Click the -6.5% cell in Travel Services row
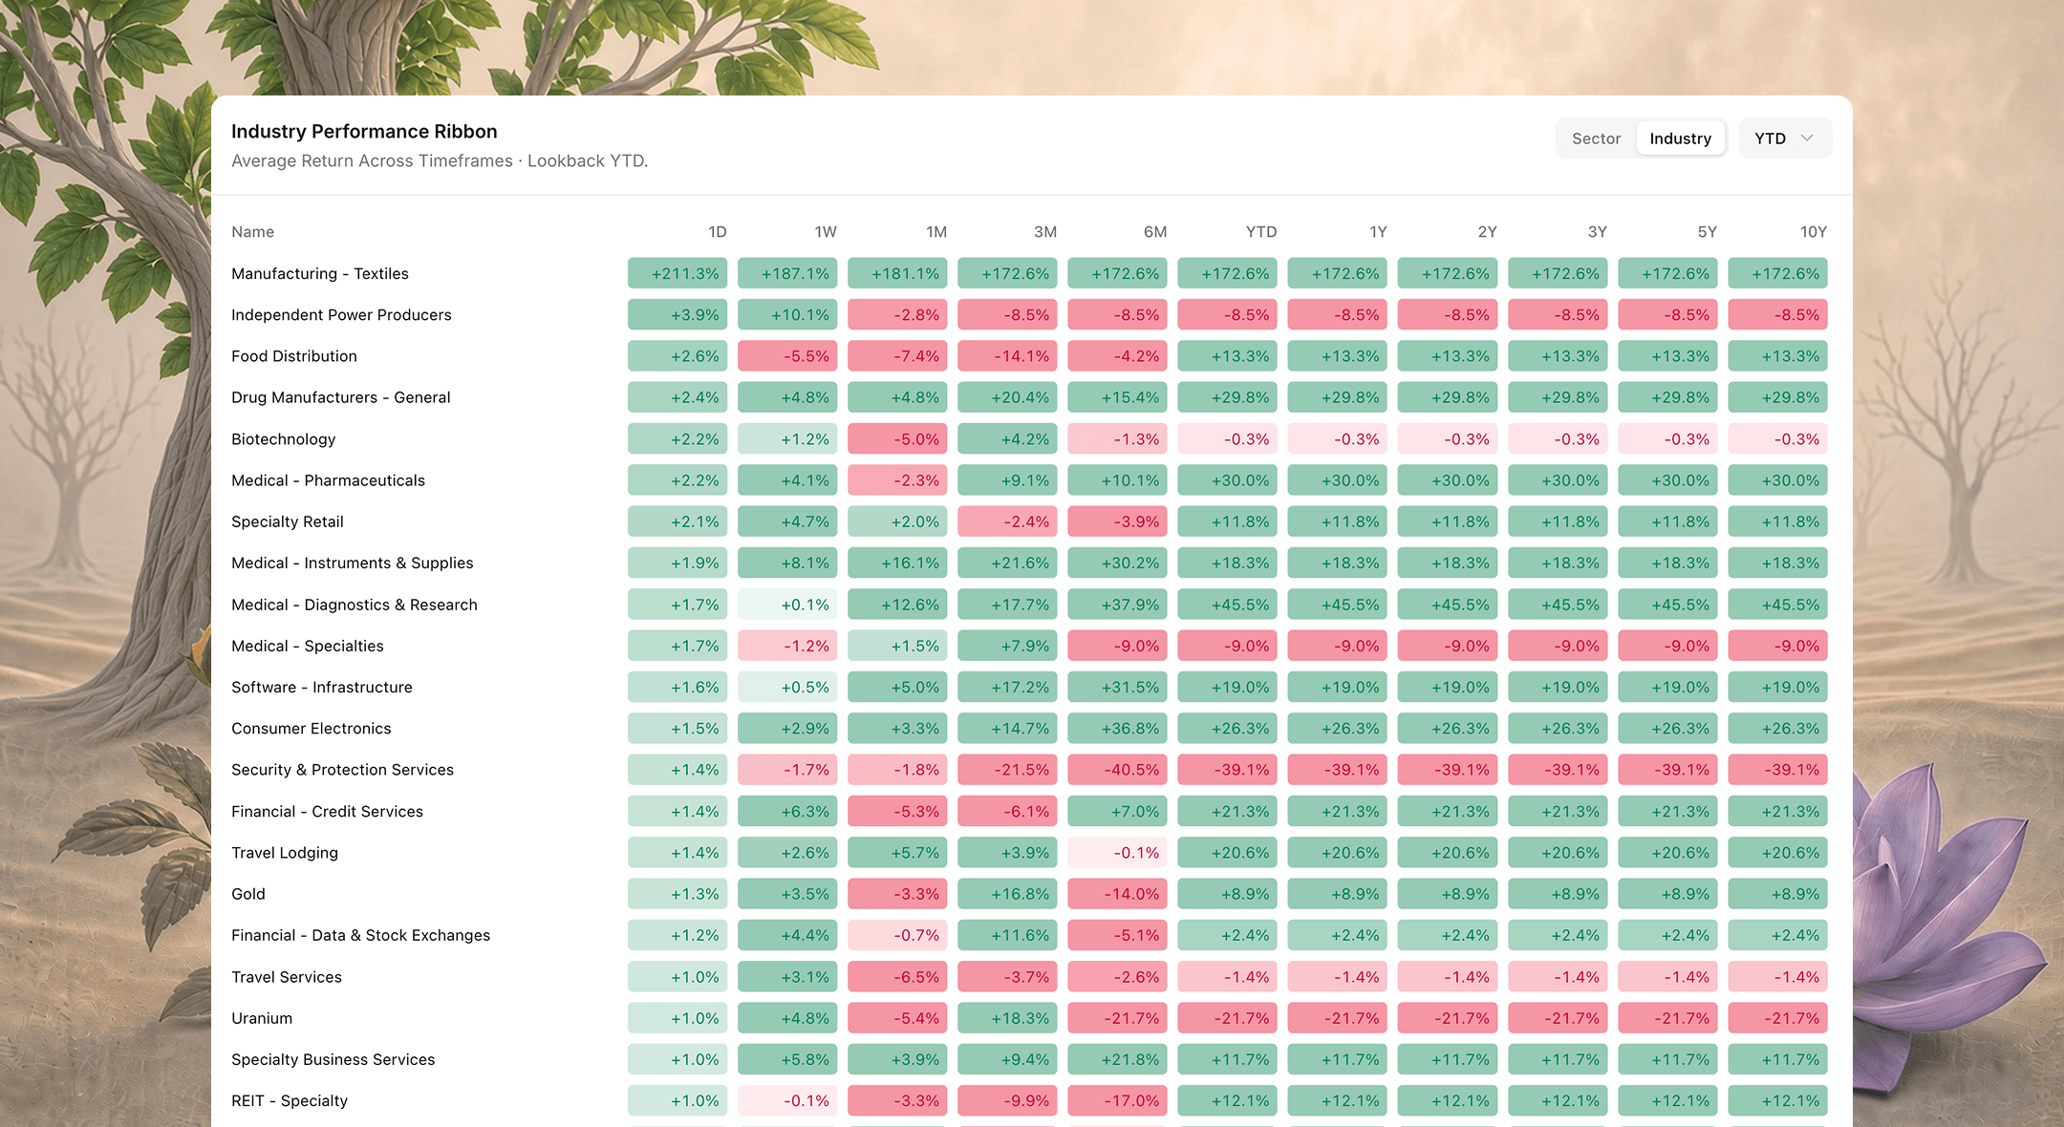This screenshot has height=1127, width=2064. tap(897, 977)
